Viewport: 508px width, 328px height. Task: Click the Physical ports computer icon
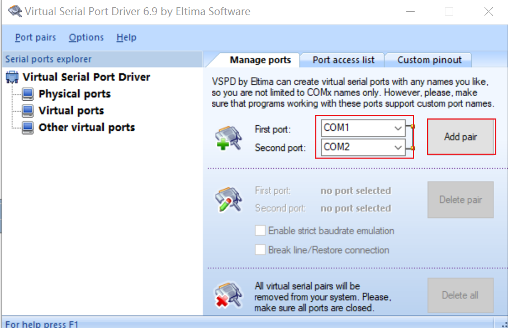[27, 94]
